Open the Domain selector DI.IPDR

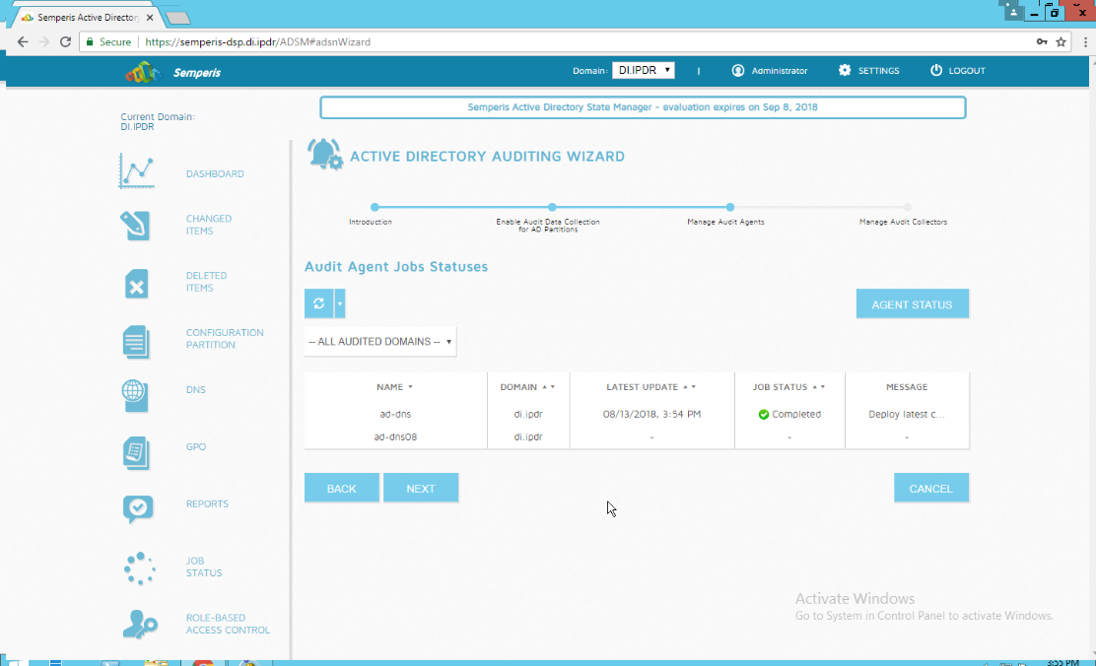[x=643, y=71]
